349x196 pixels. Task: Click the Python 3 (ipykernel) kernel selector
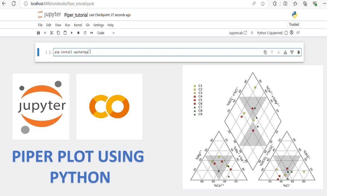click(x=270, y=33)
